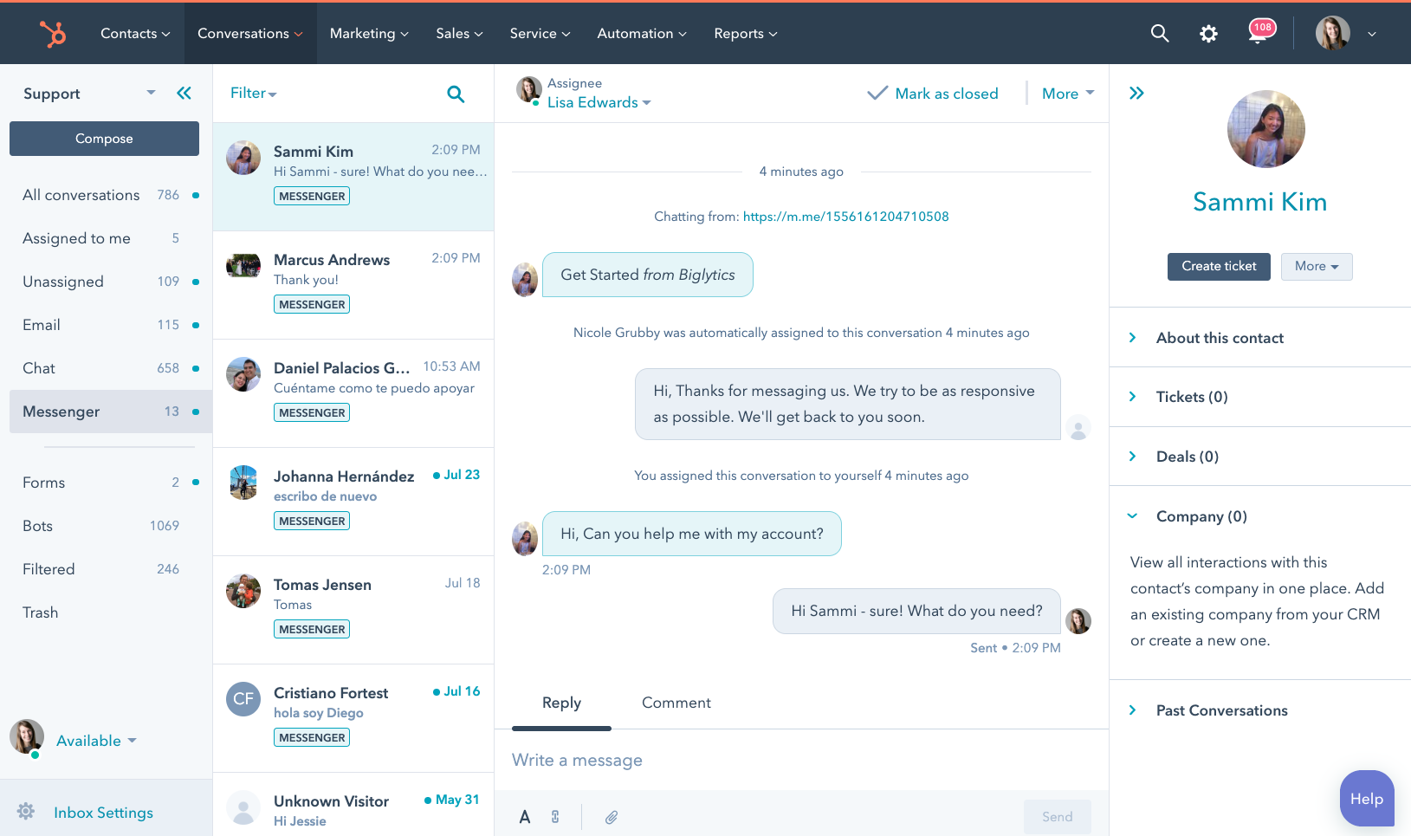
Task: Click the Create ticket button
Action: [1218, 266]
